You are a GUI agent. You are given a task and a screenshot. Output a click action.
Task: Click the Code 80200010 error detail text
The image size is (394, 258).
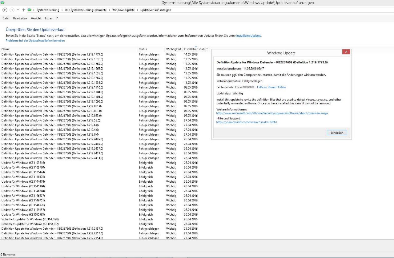tap(244, 87)
